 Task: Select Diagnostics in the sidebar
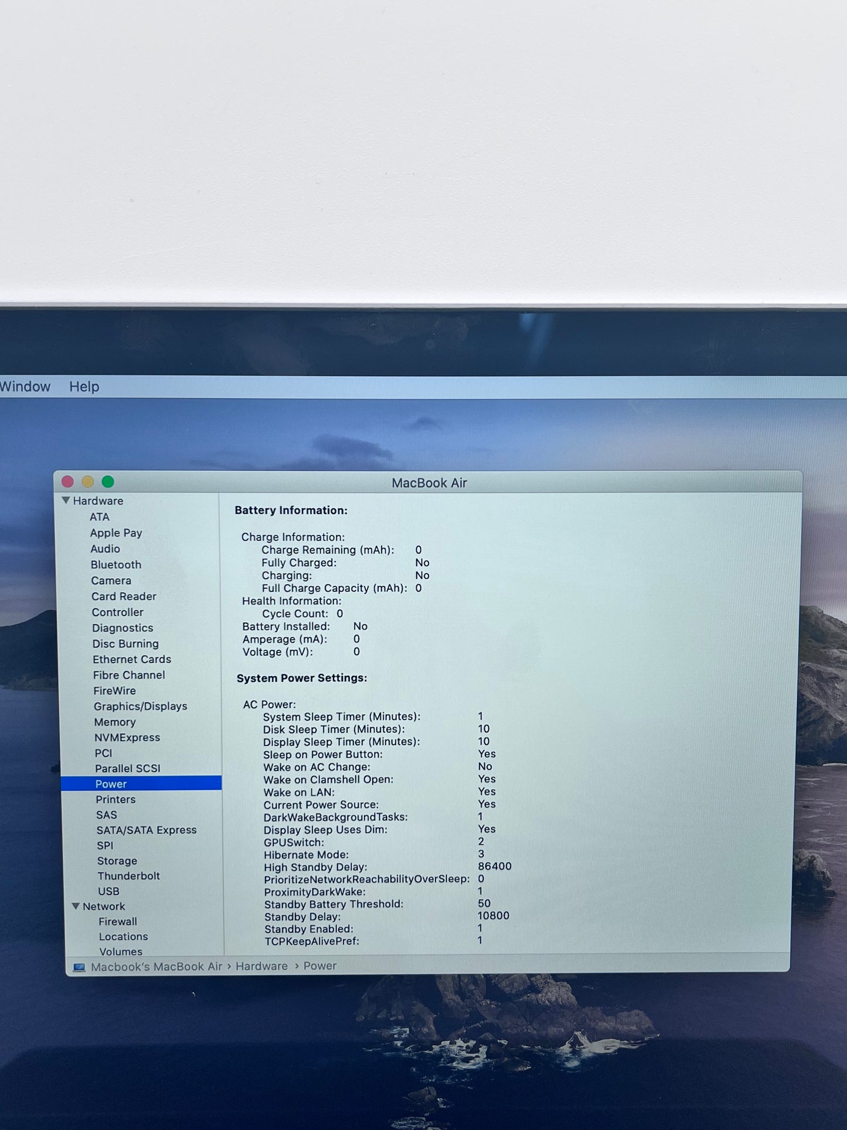point(123,627)
